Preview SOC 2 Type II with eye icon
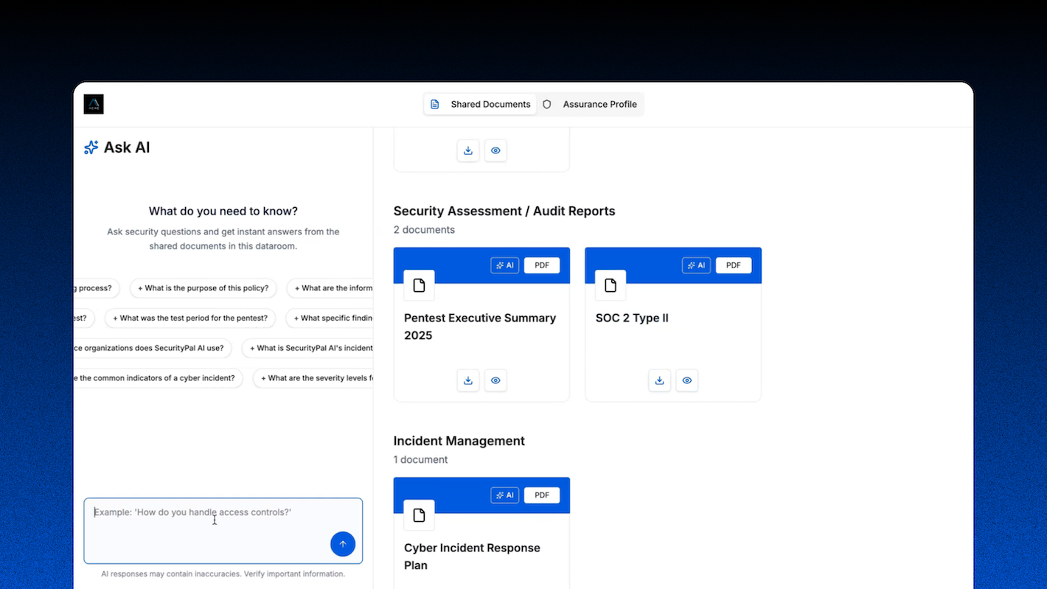Screen dimensions: 1047x589 tap(687, 380)
